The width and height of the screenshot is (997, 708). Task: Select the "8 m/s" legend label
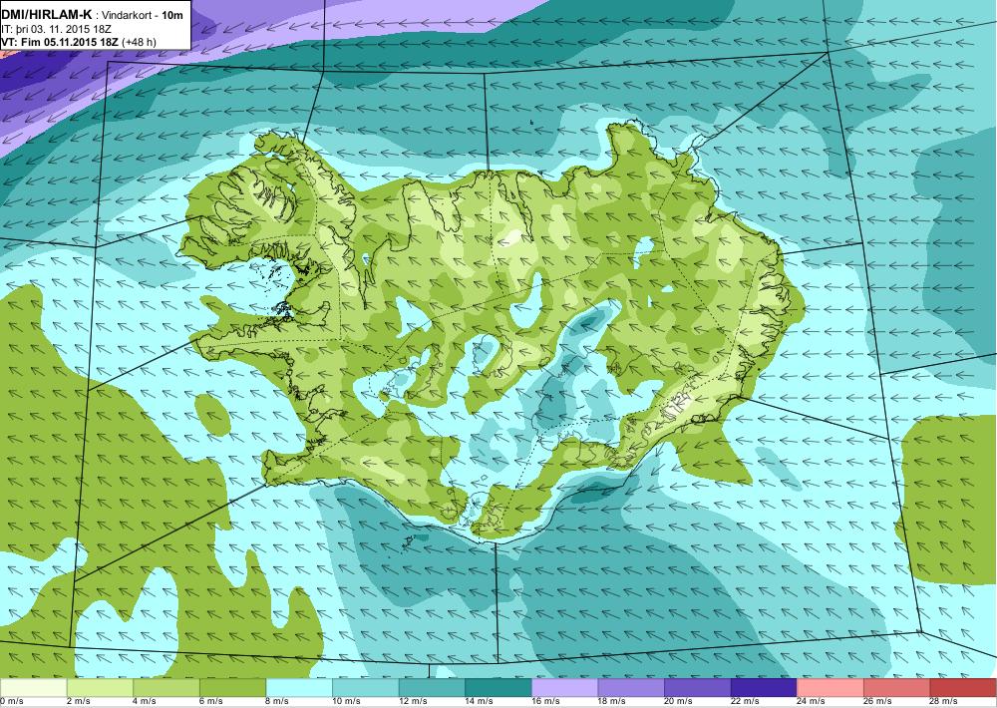[x=277, y=702]
